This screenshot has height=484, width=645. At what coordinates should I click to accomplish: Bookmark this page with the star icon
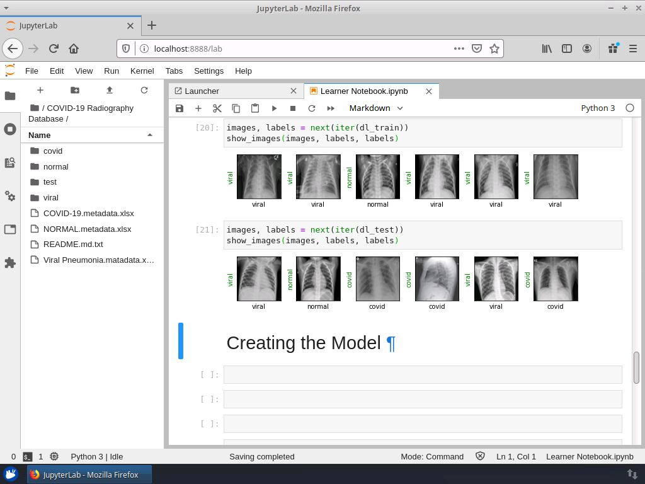coord(494,49)
